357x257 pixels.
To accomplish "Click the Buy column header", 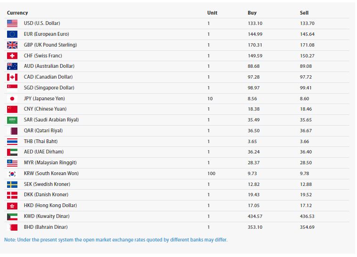I will (252, 13).
